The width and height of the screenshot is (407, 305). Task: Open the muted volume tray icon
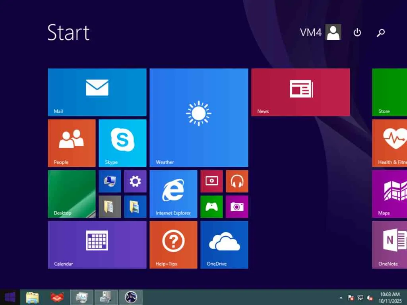tap(370, 298)
